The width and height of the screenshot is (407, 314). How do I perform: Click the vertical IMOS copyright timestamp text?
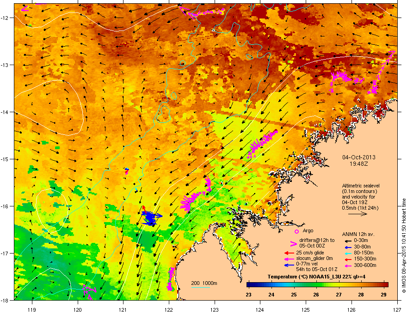coord(404,246)
